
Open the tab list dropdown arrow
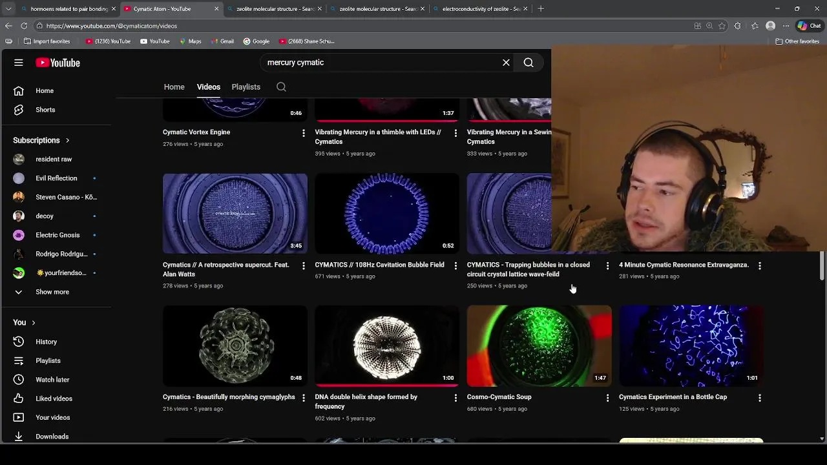pyautogui.click(x=8, y=9)
